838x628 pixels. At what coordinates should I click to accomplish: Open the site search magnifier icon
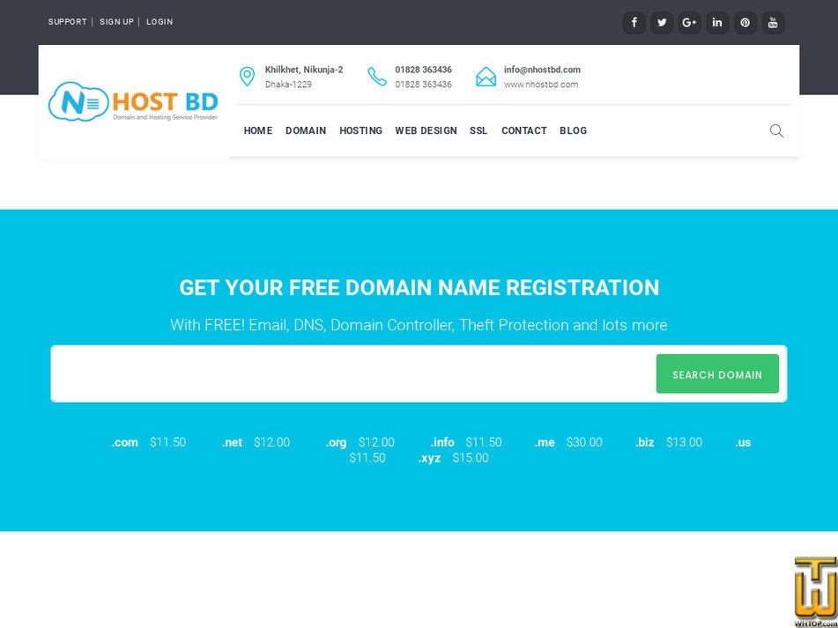776,130
